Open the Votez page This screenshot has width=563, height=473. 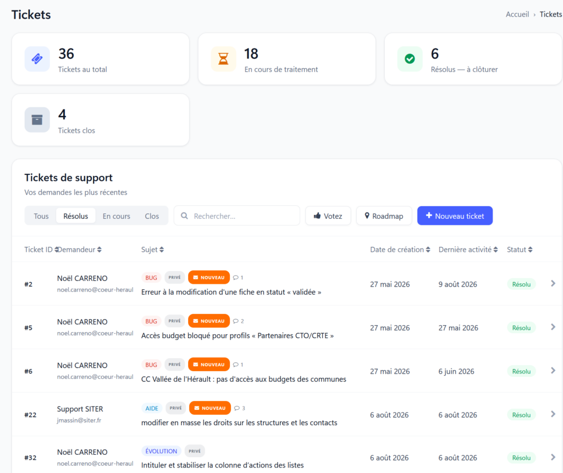pyautogui.click(x=328, y=216)
